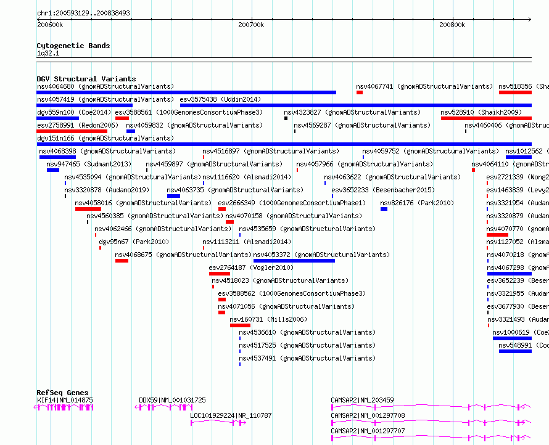Open nsv947465 (Sudmant2013) variant
Viewport: 549px width, 445px height.
89,164
